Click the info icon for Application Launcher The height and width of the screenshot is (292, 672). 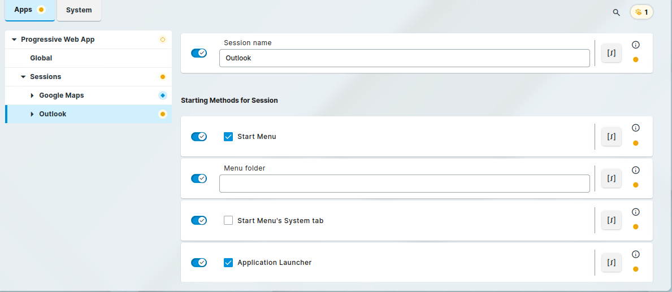click(x=635, y=254)
